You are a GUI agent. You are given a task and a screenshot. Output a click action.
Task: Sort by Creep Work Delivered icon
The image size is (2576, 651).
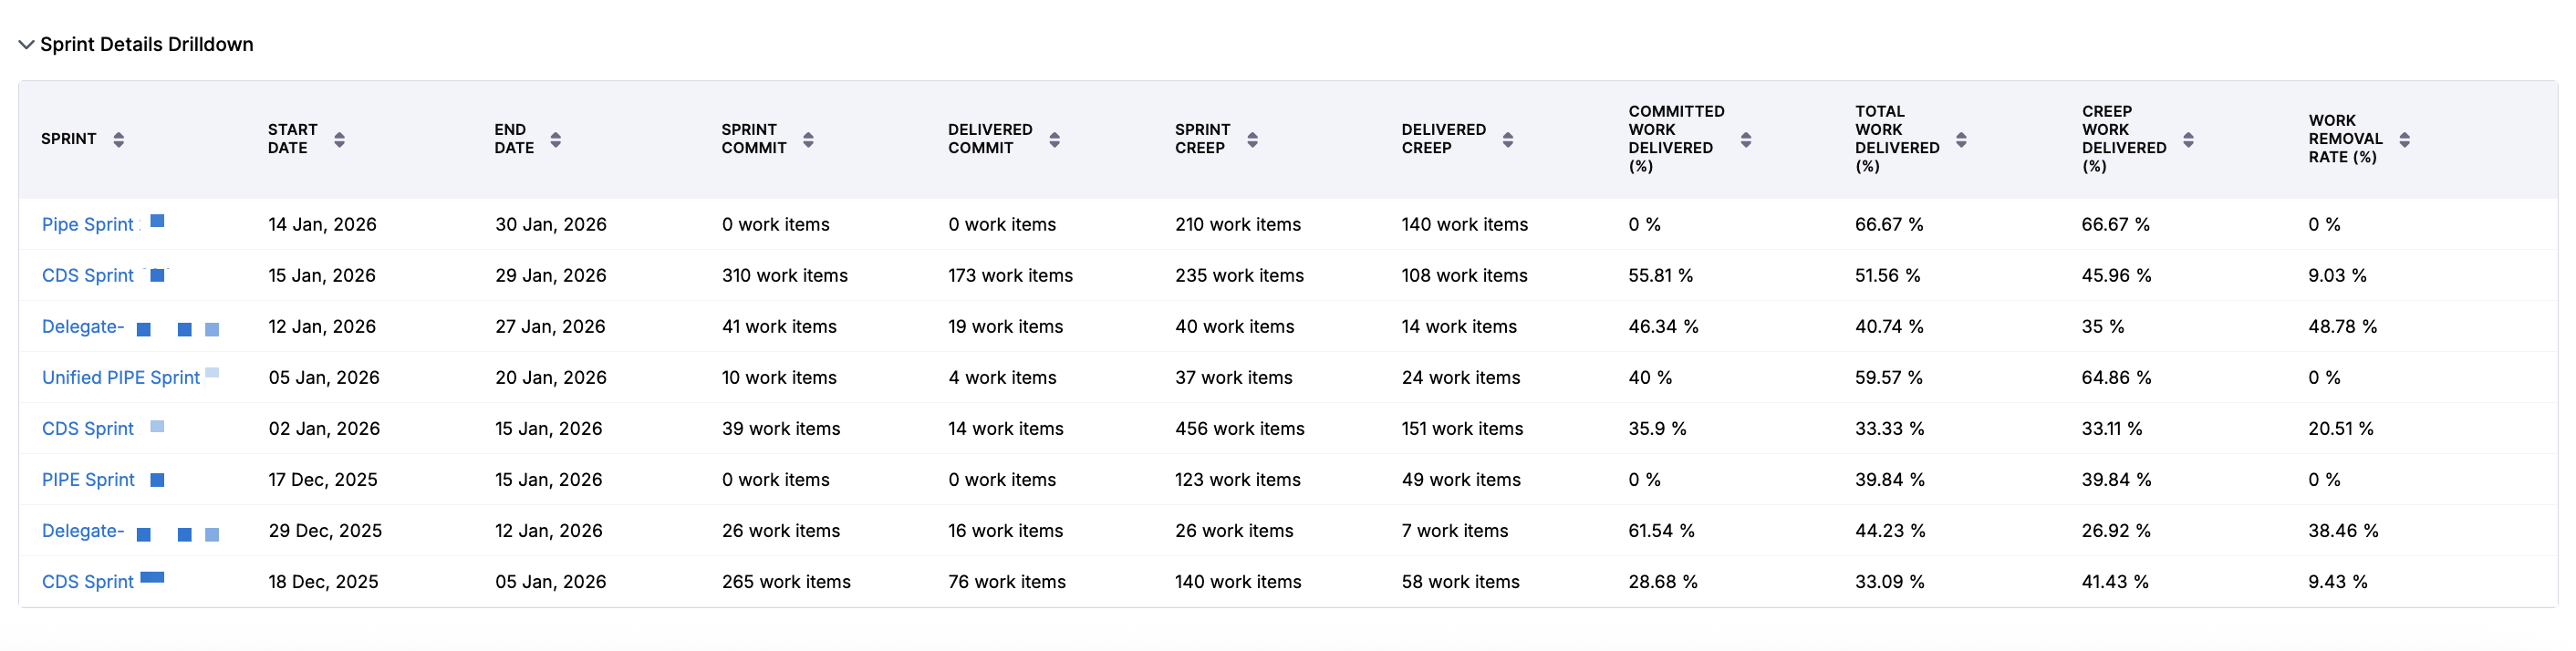coord(2188,140)
